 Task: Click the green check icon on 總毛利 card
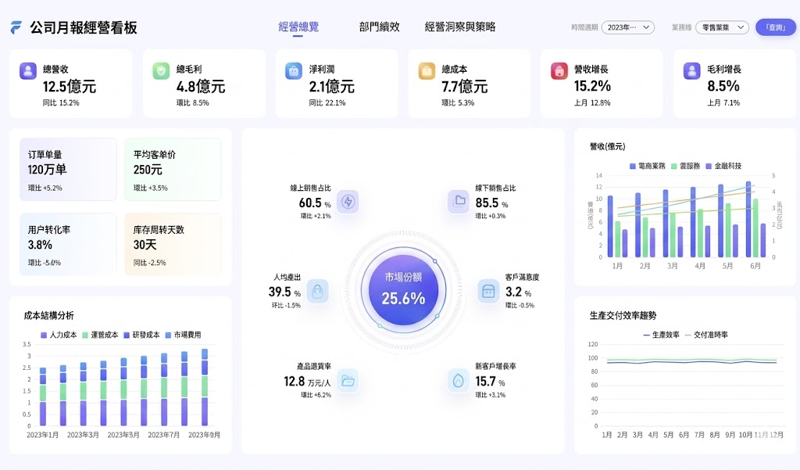click(x=159, y=70)
